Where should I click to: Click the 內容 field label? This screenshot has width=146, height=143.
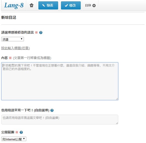click(x=5, y=58)
